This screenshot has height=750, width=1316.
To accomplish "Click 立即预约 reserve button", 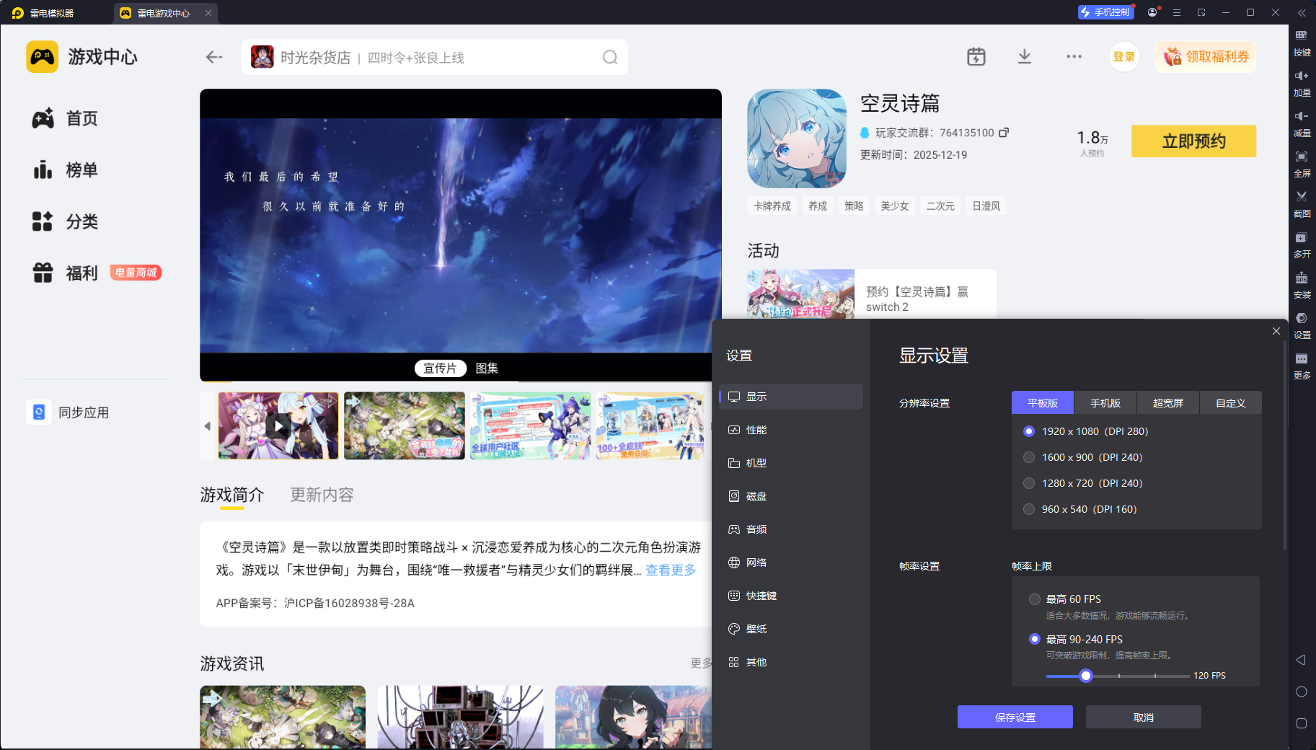I will coord(1193,141).
